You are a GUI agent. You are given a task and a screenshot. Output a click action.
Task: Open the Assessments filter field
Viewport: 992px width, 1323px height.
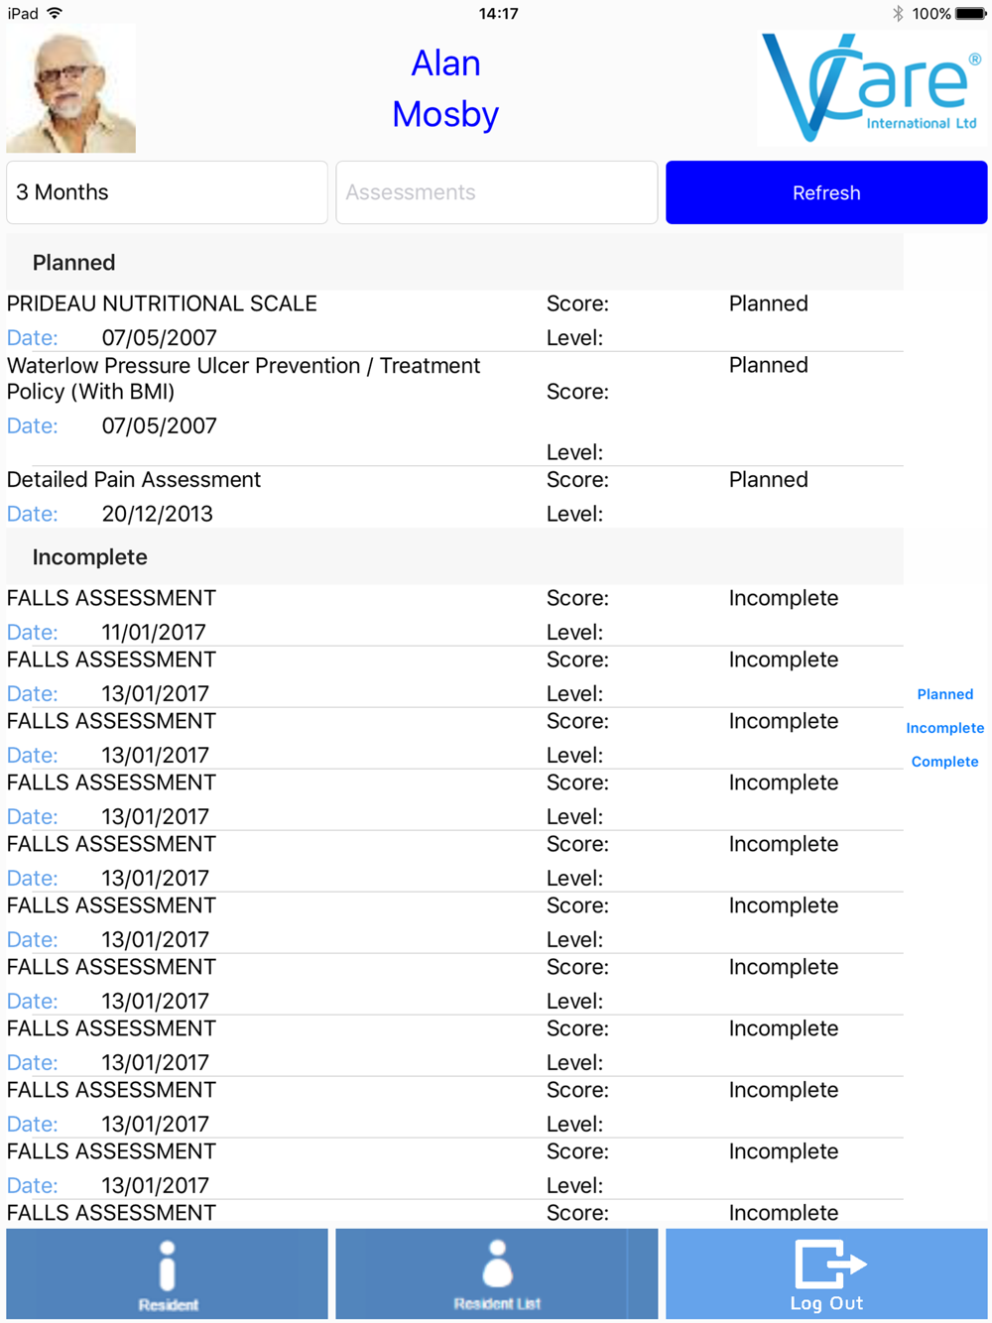497,192
